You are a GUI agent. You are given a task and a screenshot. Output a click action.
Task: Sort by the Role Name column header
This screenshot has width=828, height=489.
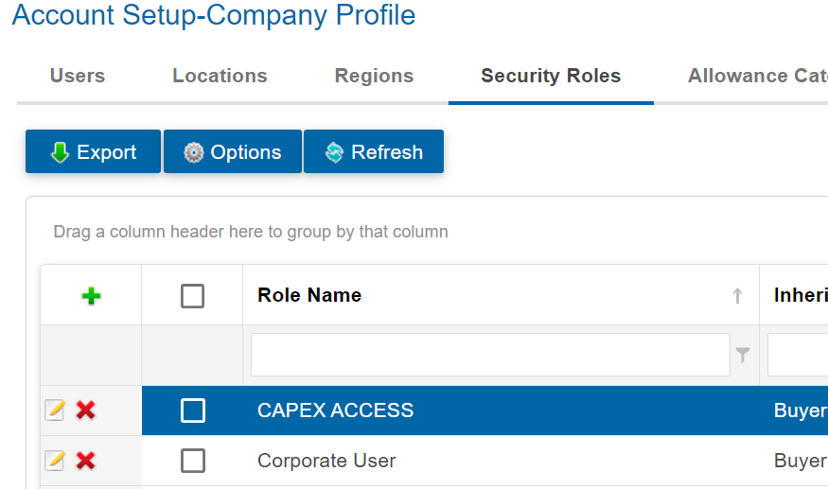coord(309,295)
